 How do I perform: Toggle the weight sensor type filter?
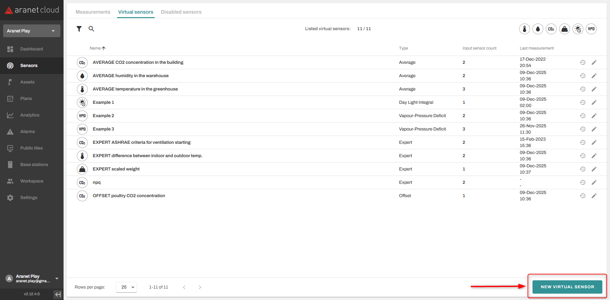[564, 29]
